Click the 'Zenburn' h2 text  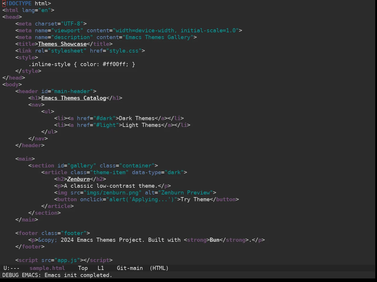tap(78, 179)
